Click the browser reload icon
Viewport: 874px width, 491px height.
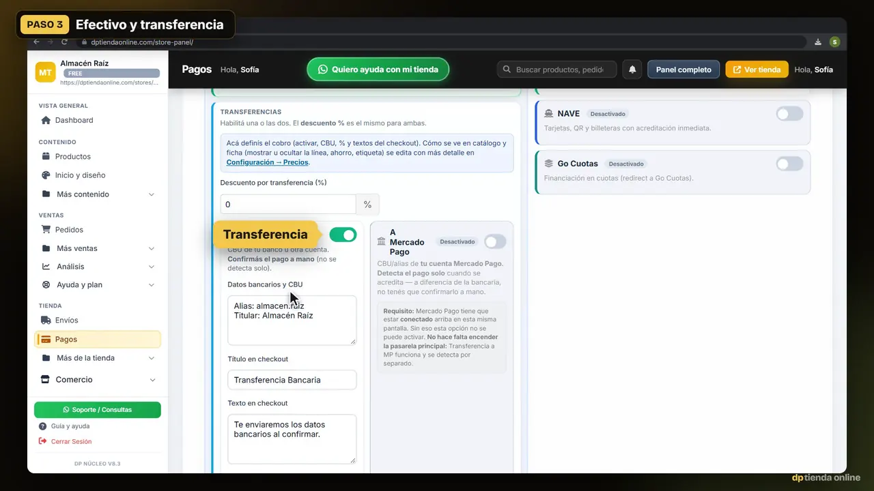pos(65,42)
